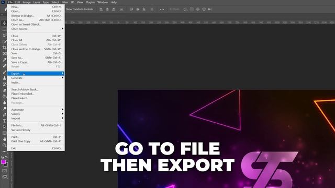Choose New... from File menu
This screenshot has width=335, height=188.
pos(36,7)
